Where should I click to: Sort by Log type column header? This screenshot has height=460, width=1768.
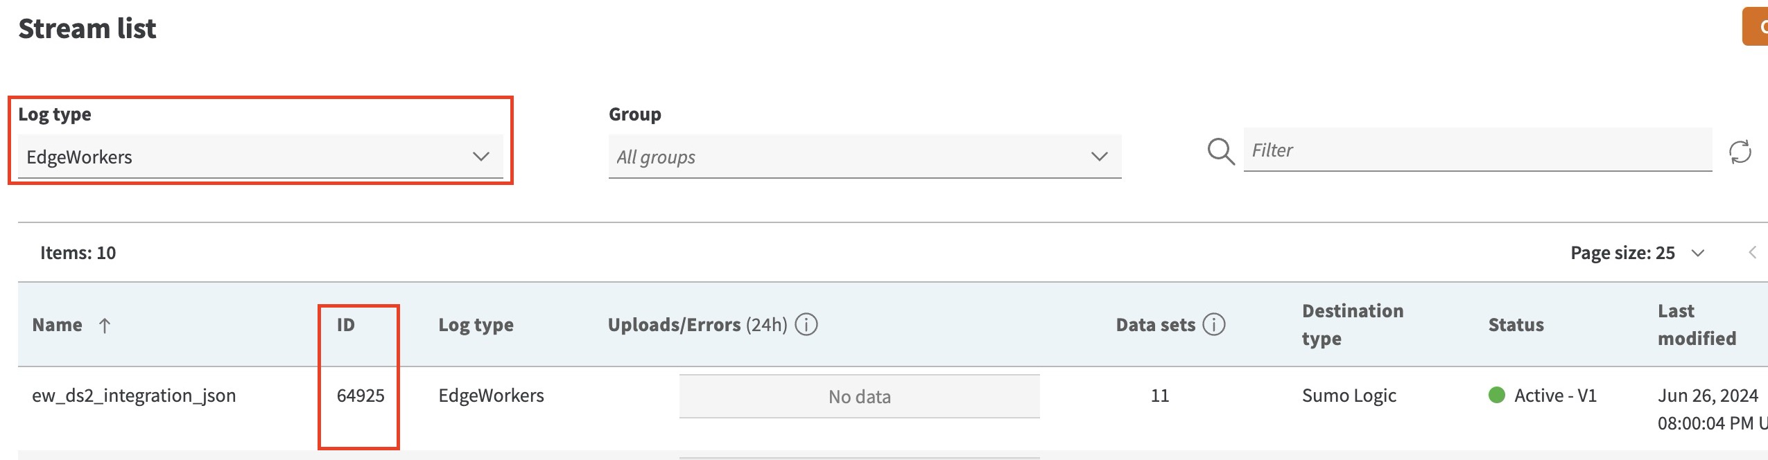click(x=476, y=325)
